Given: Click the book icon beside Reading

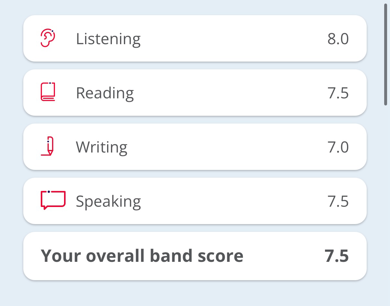Looking at the screenshot, I should [48, 92].
